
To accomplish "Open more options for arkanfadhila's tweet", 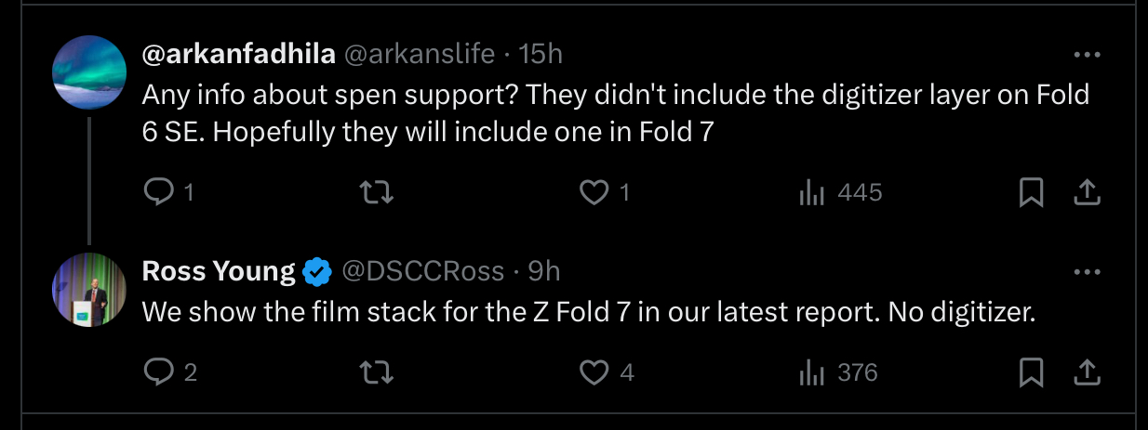I will coord(1087,56).
